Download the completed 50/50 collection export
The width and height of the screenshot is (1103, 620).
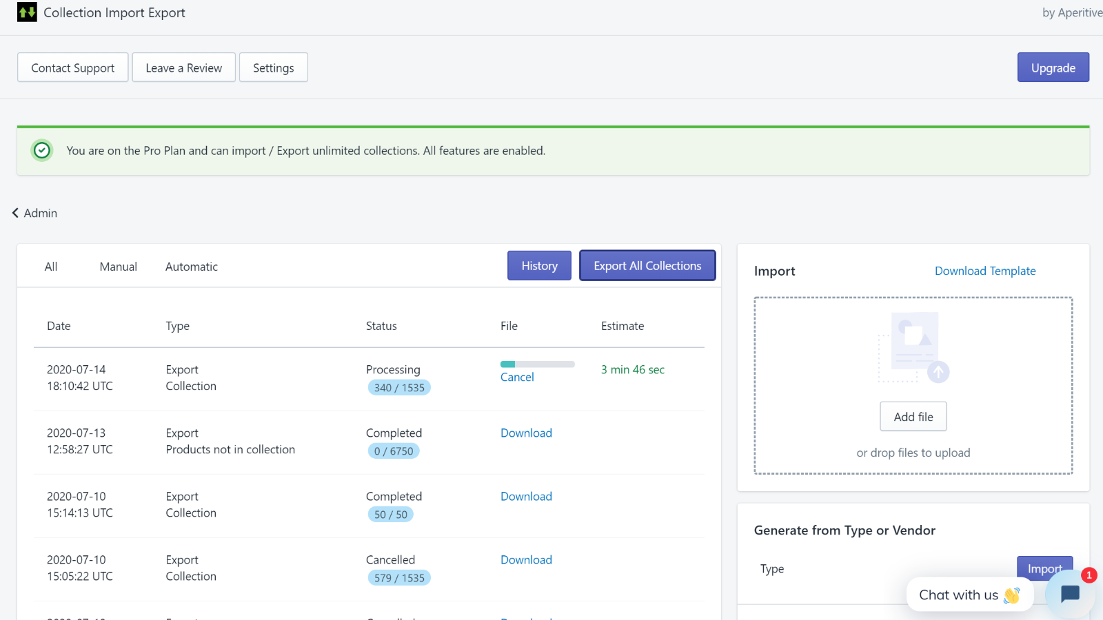526,496
